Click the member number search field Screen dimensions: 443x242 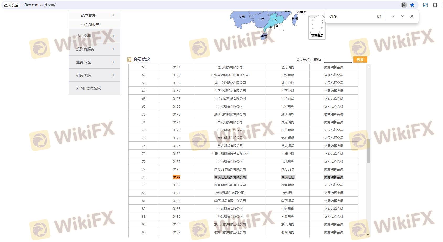coord(338,60)
